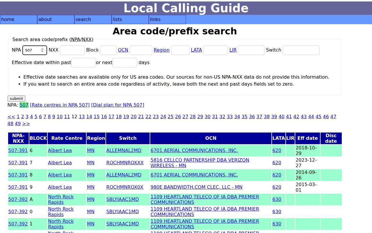Focus the NPA number field
Screen dimensions: 372x233
(35, 50)
